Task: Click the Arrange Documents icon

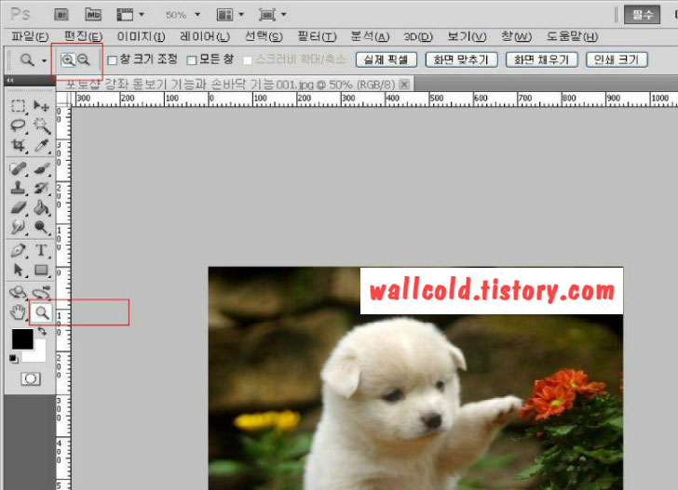Action: pyautogui.click(x=224, y=15)
